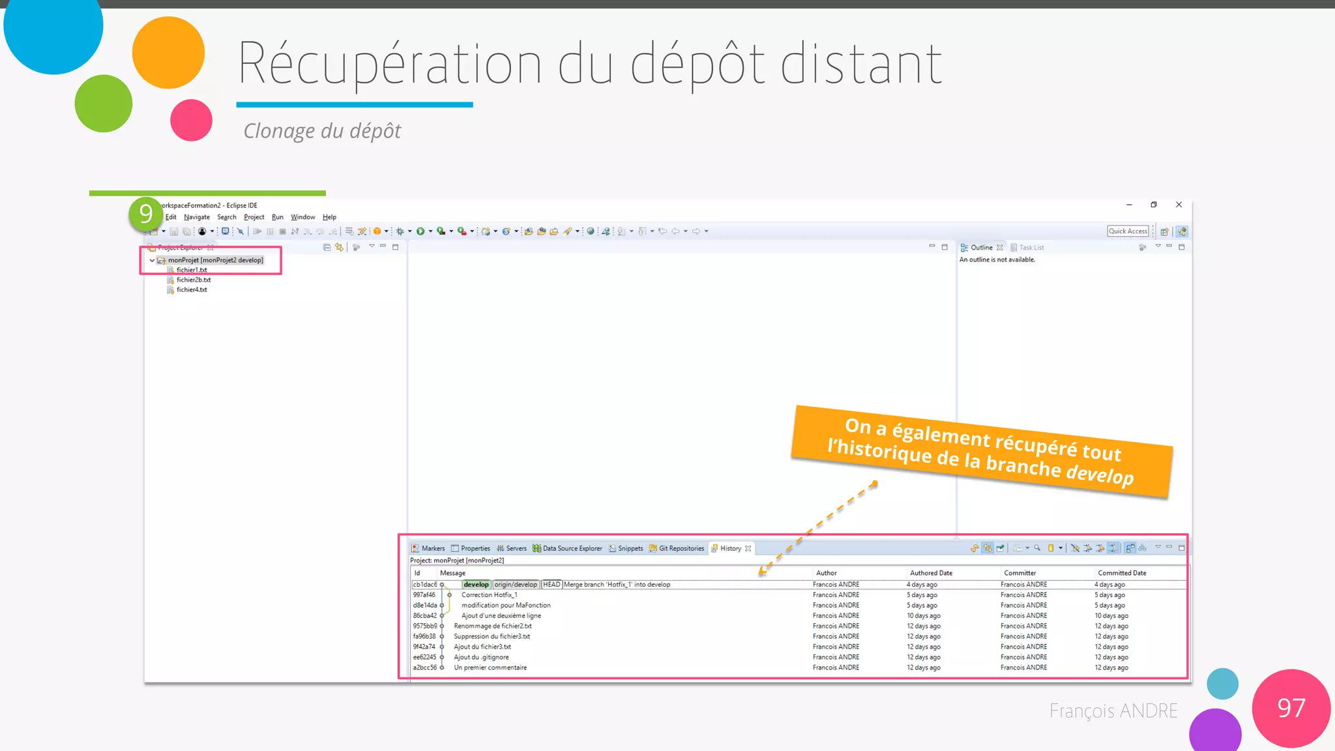Open the Navigate menu
Viewport: 1335px width, 751px height.
point(196,217)
